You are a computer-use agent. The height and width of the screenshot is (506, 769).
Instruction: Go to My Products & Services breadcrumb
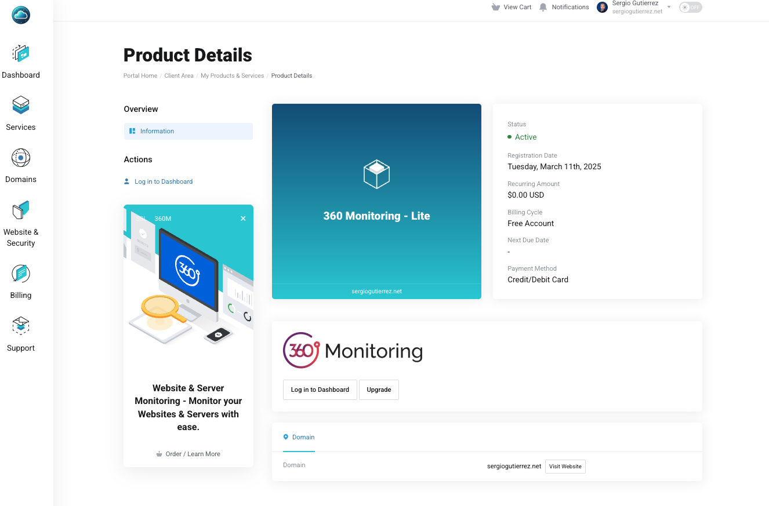233,75
